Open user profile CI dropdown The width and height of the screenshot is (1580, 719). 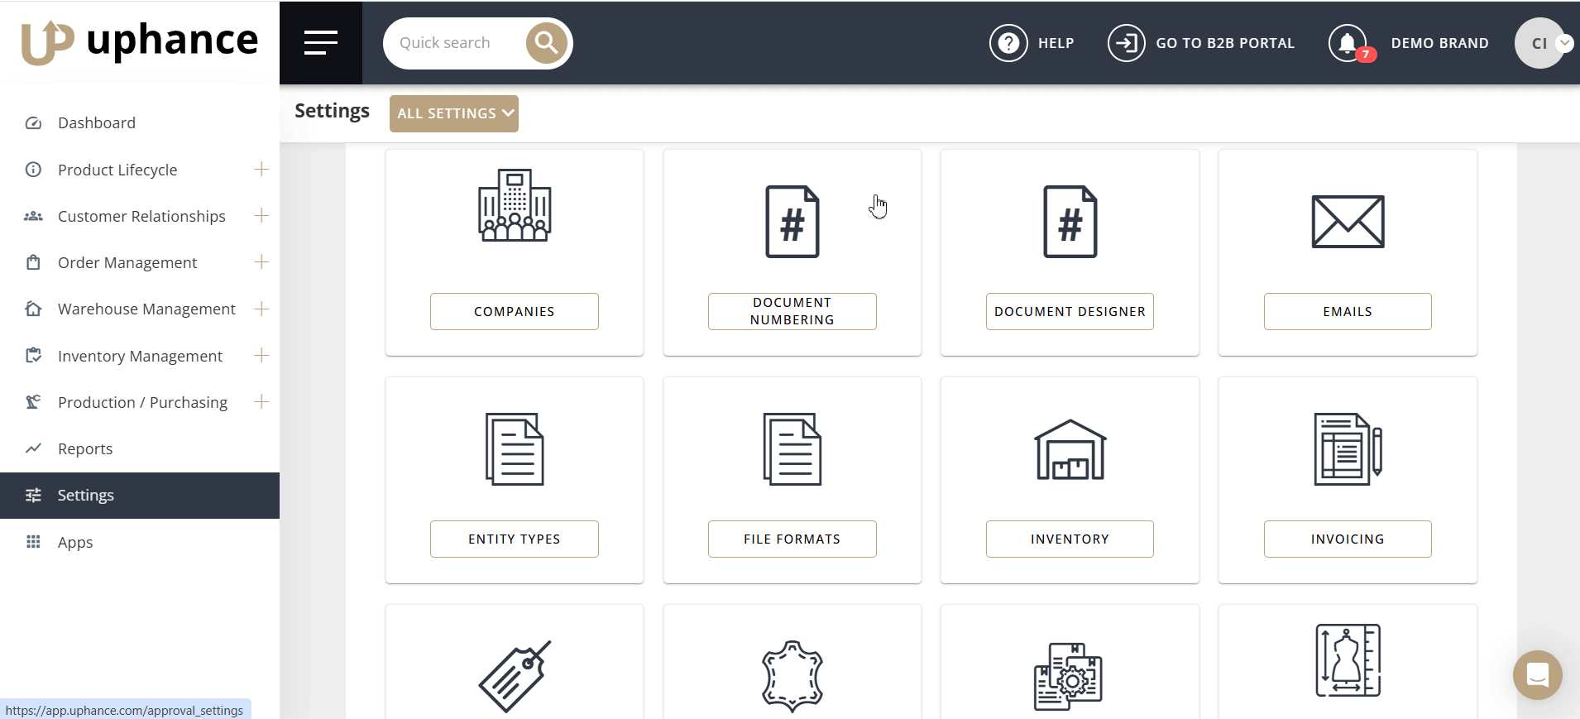click(1543, 43)
